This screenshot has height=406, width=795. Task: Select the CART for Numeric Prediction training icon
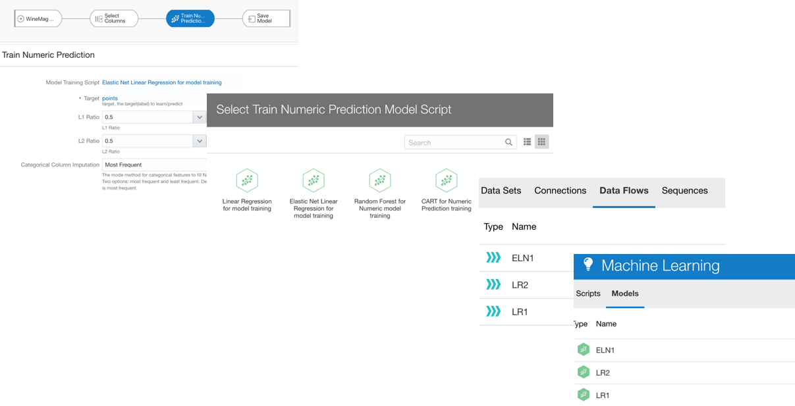[447, 179]
